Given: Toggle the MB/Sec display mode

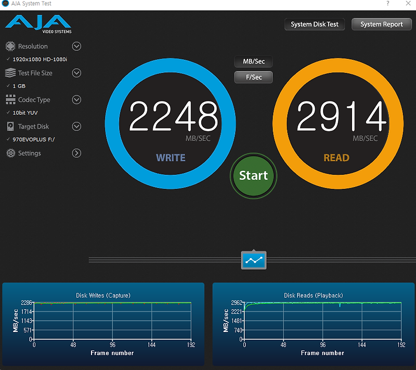Looking at the screenshot, I should tap(253, 61).
